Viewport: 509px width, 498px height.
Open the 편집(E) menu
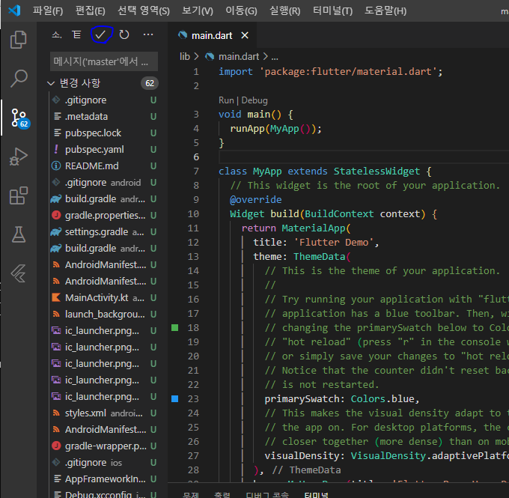coord(91,11)
